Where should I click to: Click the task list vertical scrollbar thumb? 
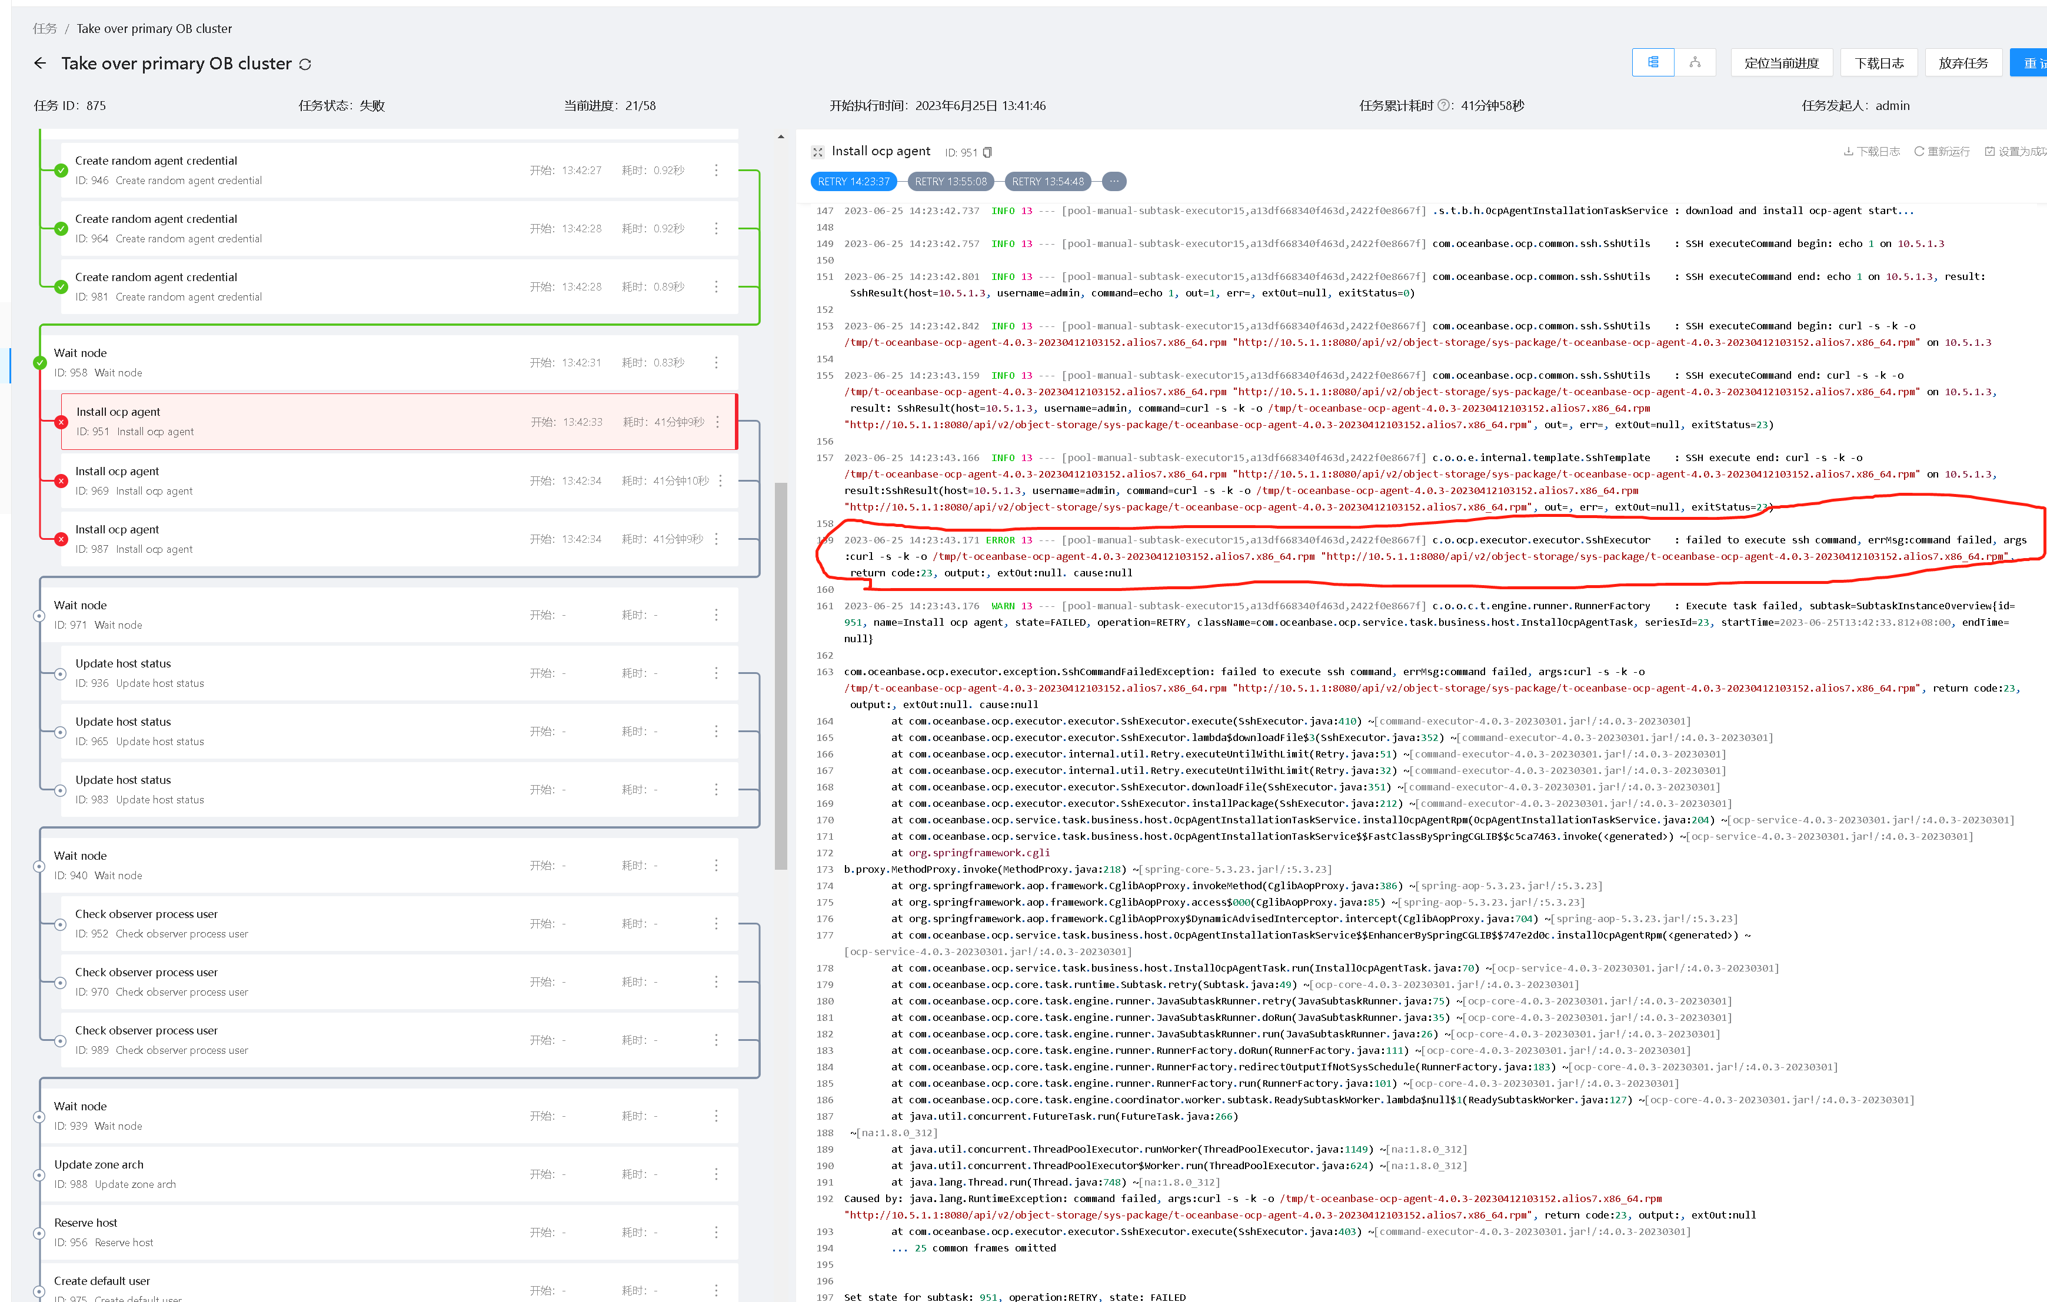tap(780, 676)
